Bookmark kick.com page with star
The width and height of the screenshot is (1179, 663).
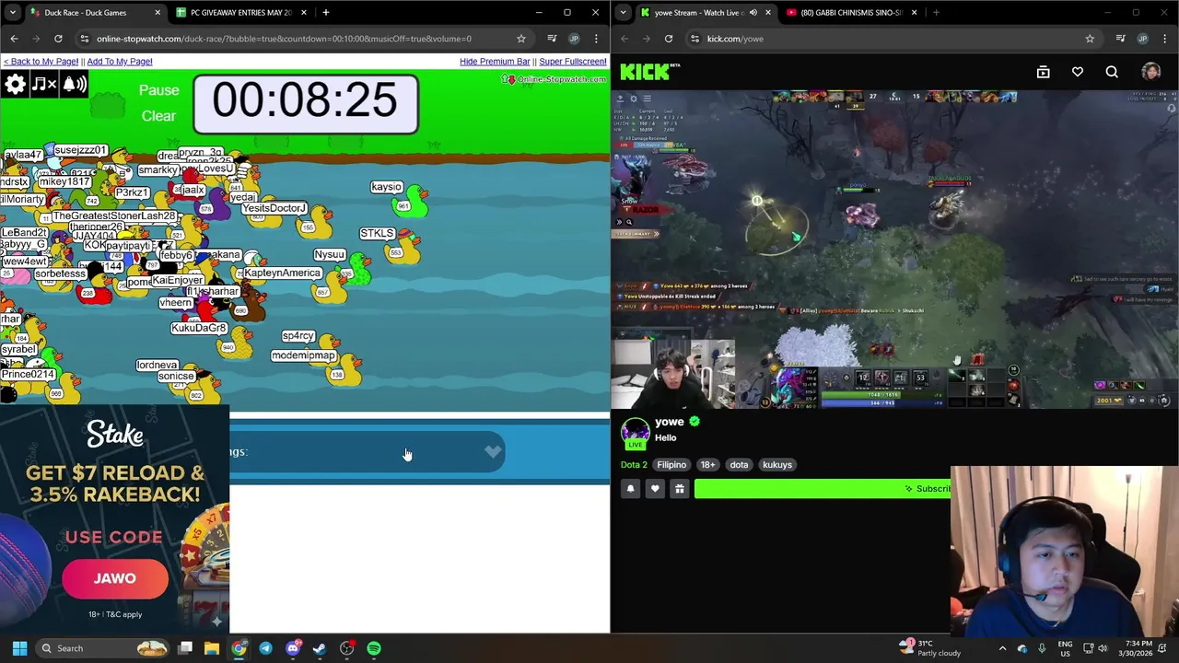tap(1090, 39)
